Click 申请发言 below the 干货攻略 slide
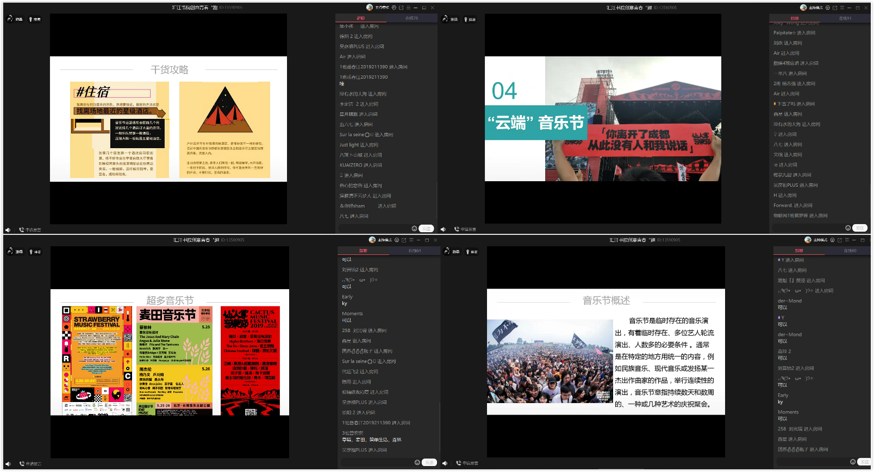This screenshot has width=874, height=472. click(33, 229)
